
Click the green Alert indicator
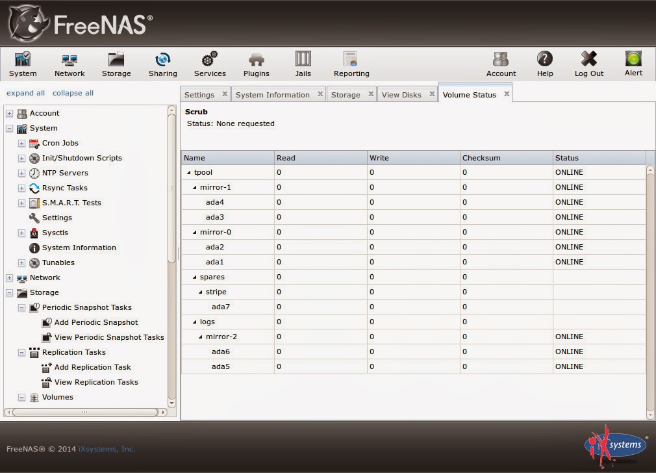pyautogui.click(x=633, y=58)
